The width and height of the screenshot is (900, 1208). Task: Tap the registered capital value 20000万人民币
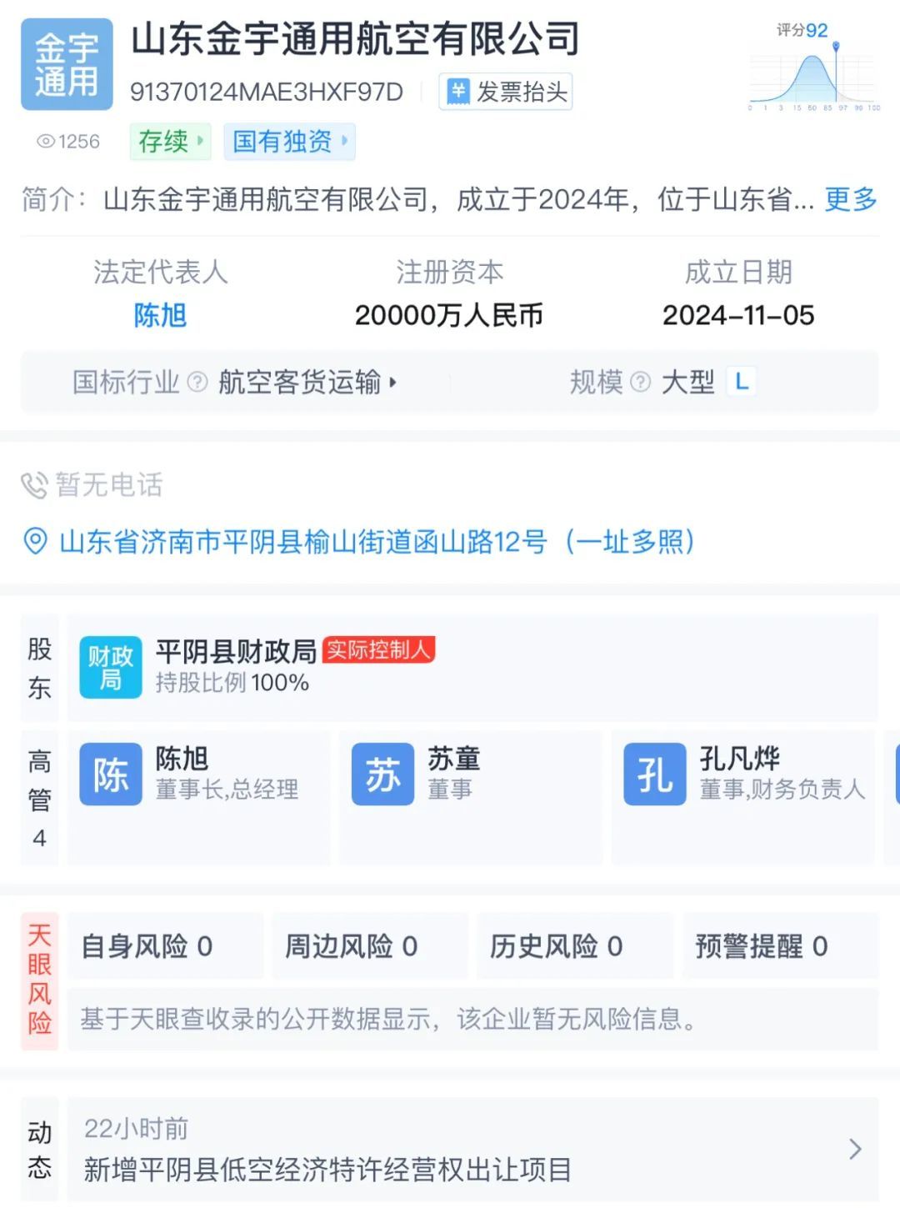pyautogui.click(x=449, y=315)
